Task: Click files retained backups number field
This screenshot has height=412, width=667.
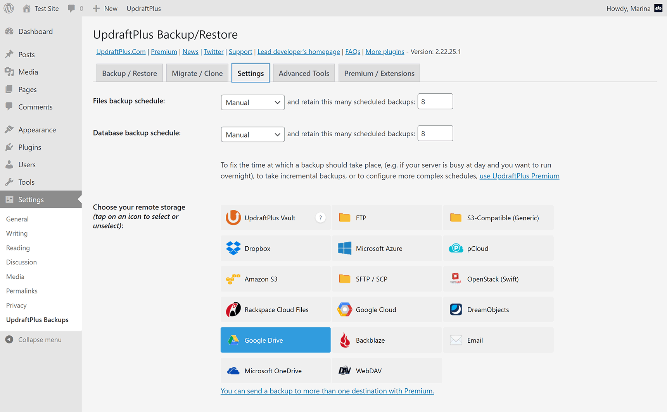Action: pyautogui.click(x=435, y=101)
